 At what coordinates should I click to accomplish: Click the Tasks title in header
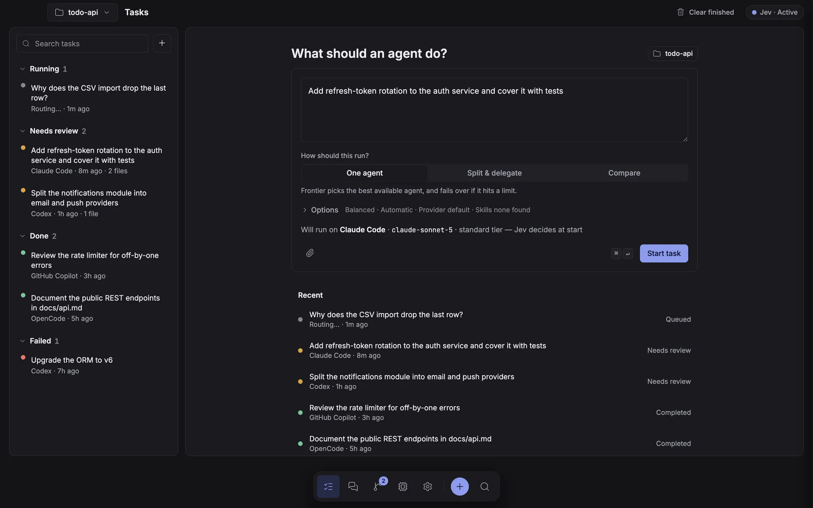pos(136,12)
